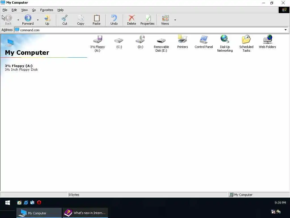The image size is (290, 218).
Task: Open the Favorites menu
Action: (x=47, y=10)
